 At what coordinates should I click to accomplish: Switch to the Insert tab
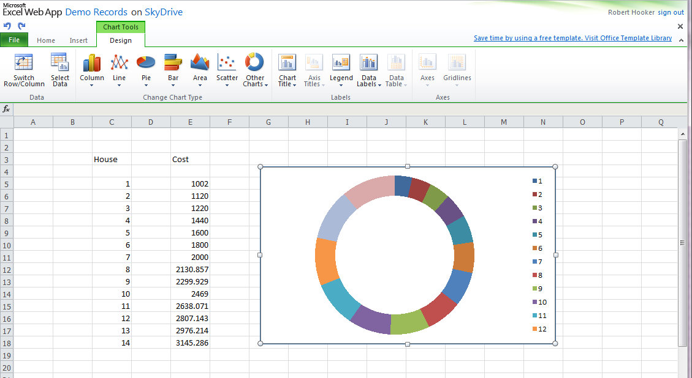click(x=78, y=40)
